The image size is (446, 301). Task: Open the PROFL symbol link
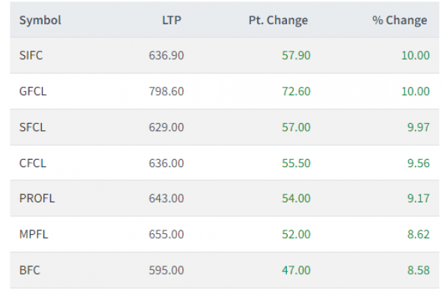(37, 198)
